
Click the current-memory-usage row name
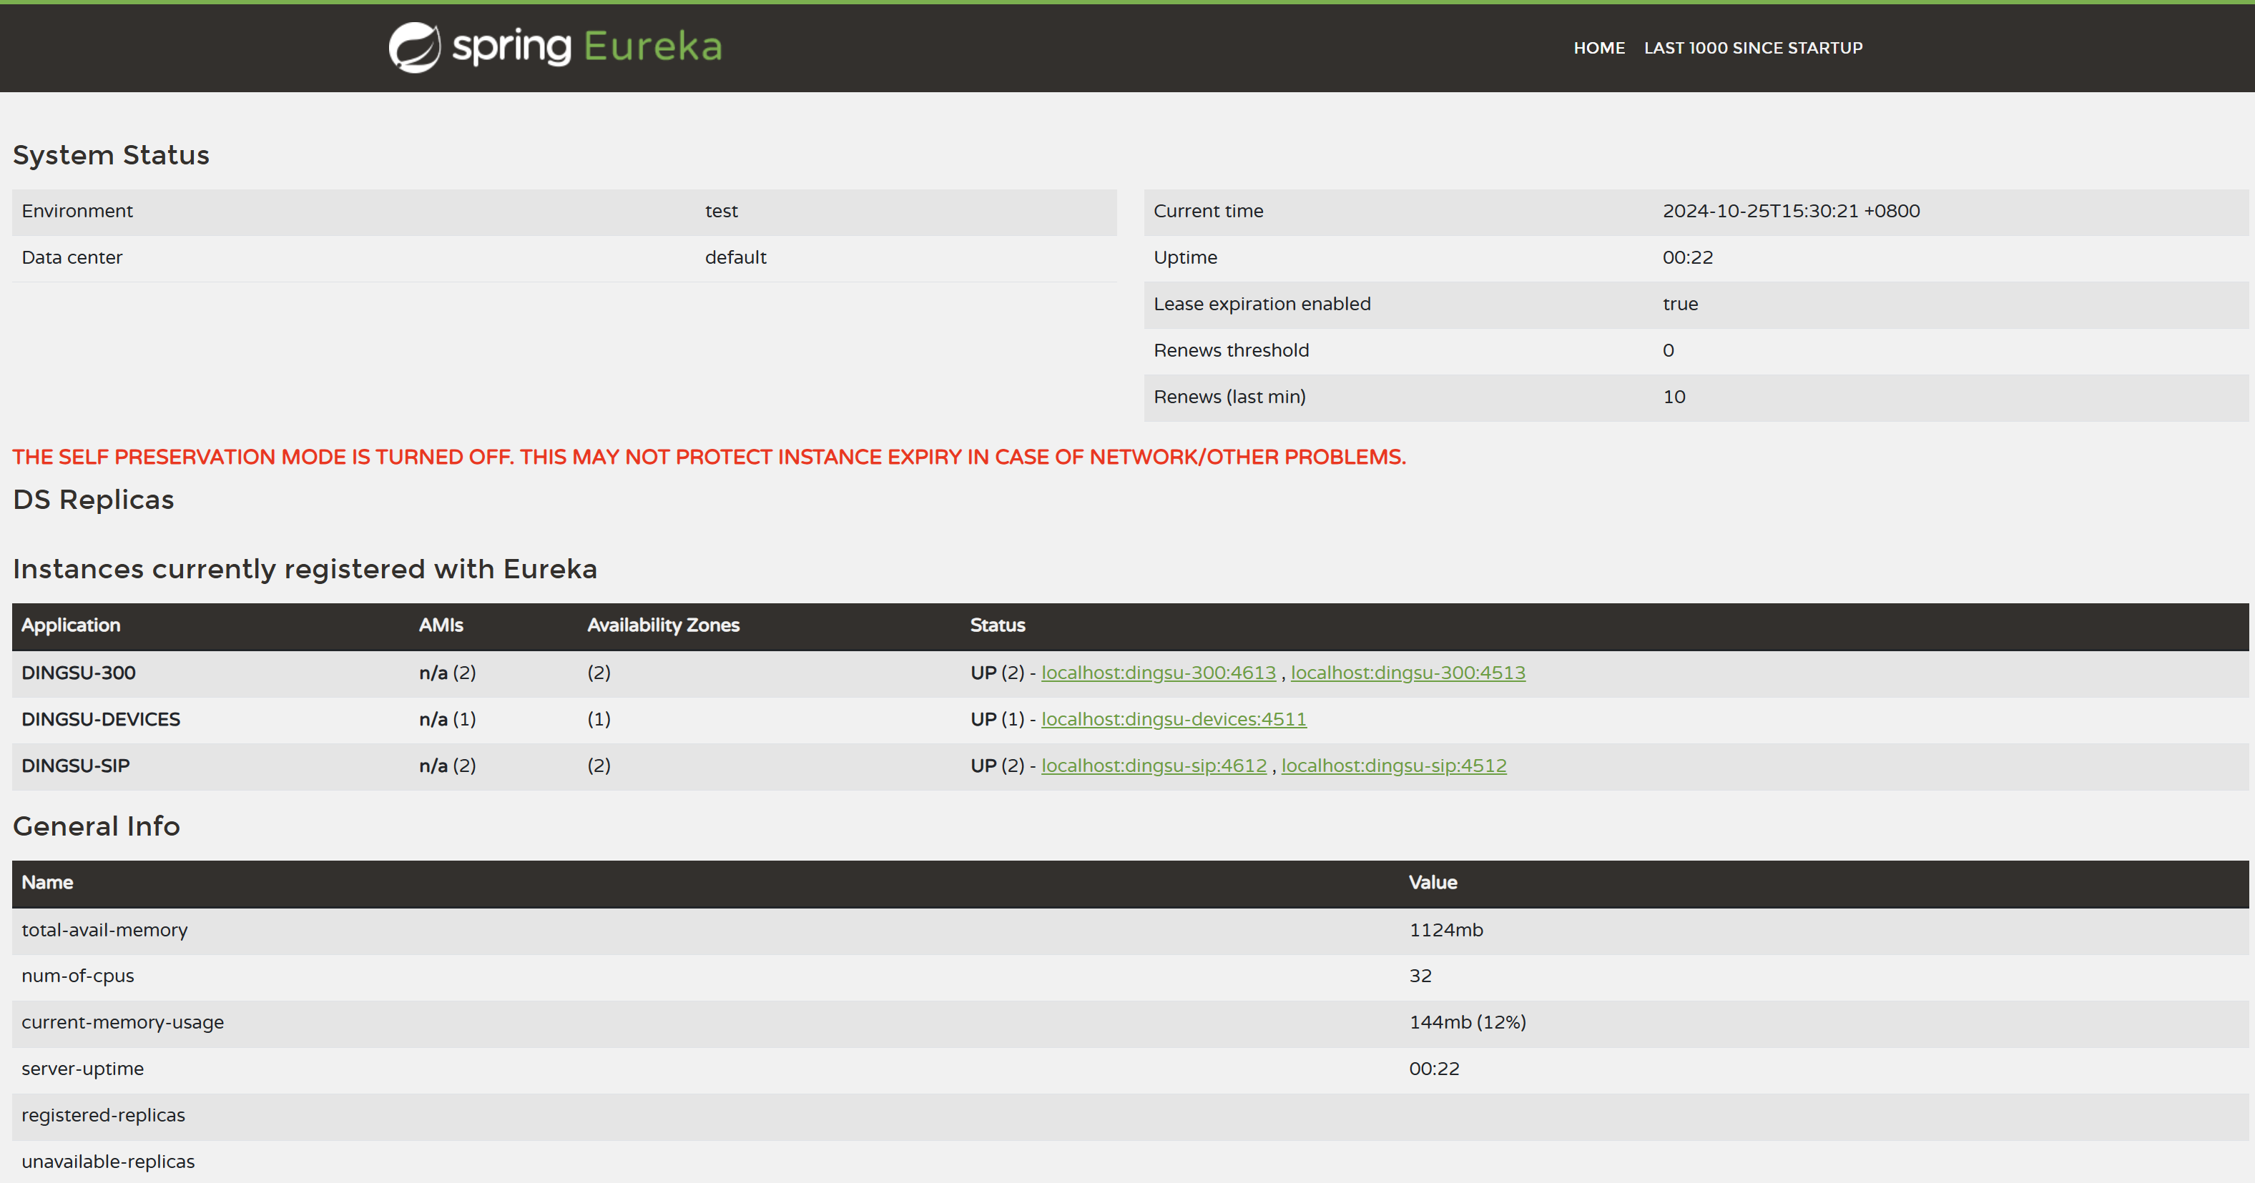(122, 1022)
